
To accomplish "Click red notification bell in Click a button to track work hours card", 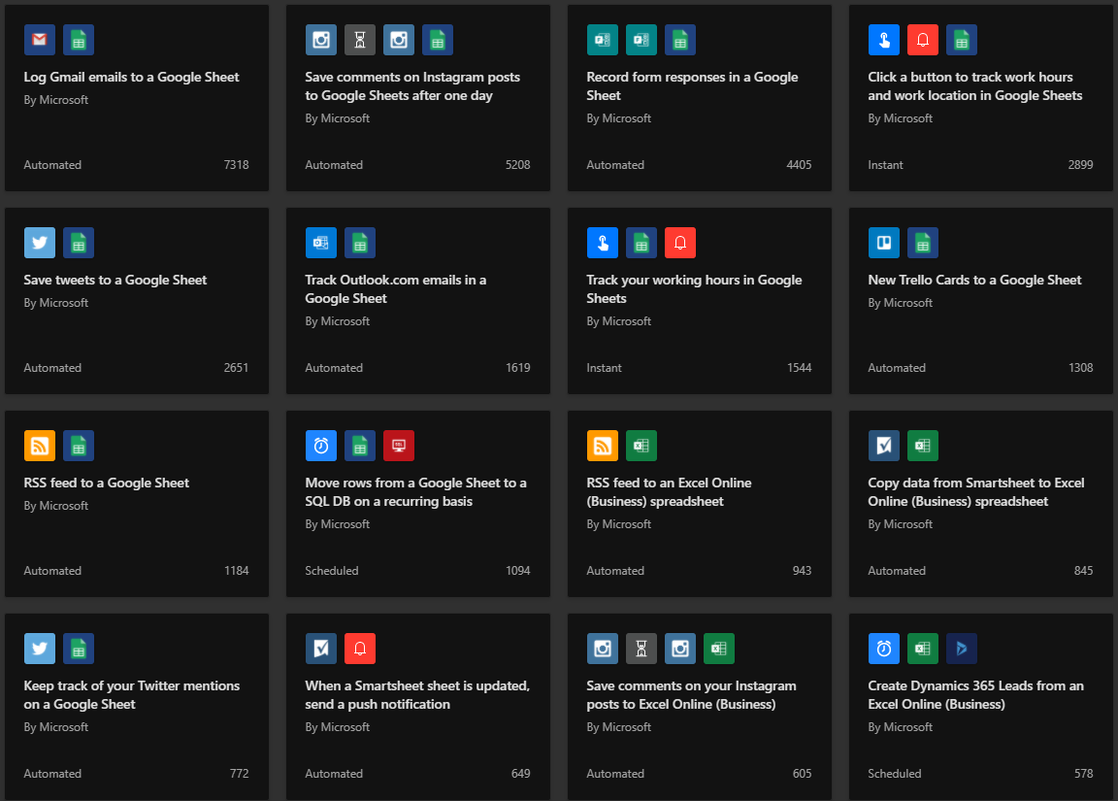I will click(923, 40).
